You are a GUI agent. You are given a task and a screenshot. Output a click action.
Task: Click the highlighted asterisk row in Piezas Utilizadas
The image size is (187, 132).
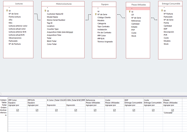138,9
